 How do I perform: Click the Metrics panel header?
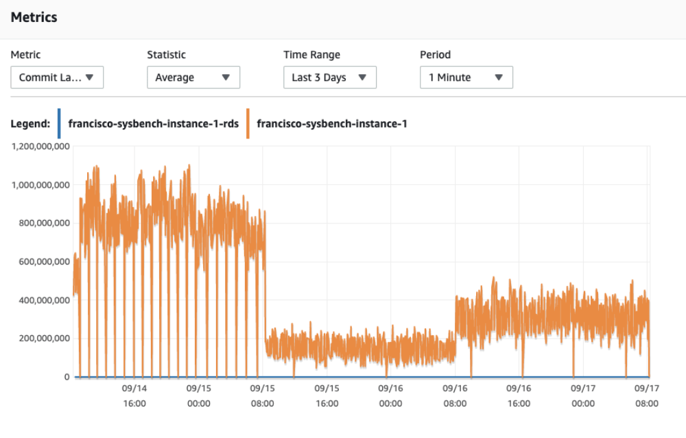[x=34, y=17]
